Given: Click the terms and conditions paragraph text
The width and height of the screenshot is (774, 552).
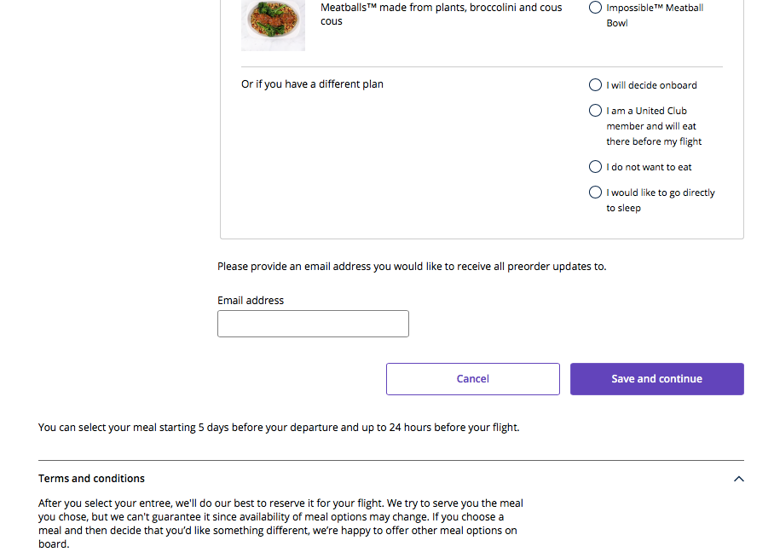Looking at the screenshot, I should pos(280,523).
